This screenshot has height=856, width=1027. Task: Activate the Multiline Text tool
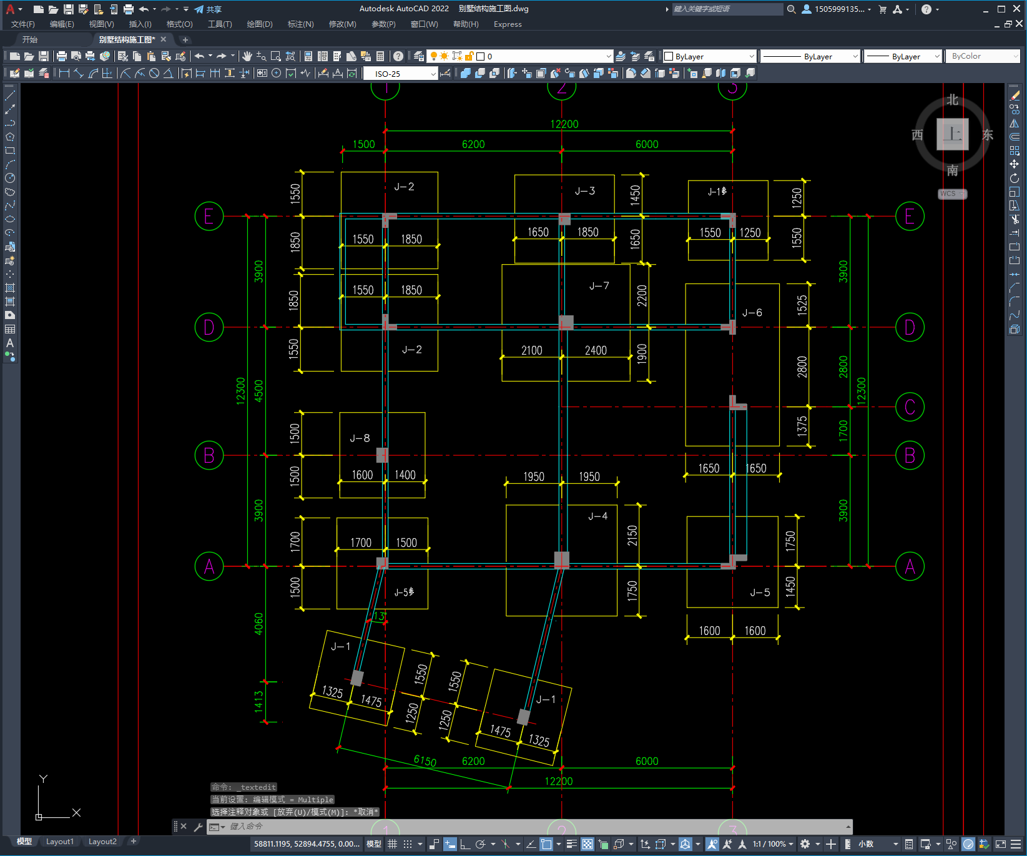pyautogui.click(x=10, y=343)
